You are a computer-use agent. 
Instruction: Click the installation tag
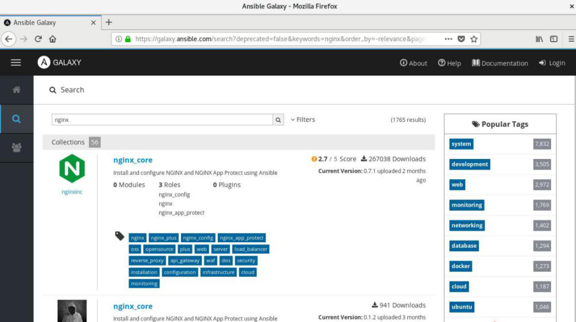point(144,273)
